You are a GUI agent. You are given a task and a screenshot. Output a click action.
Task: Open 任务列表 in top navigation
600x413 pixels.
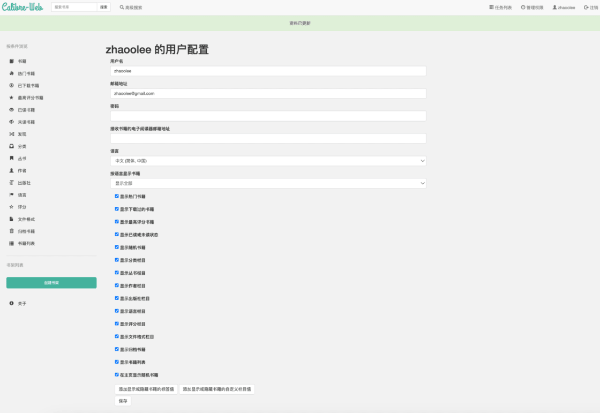[x=500, y=7]
